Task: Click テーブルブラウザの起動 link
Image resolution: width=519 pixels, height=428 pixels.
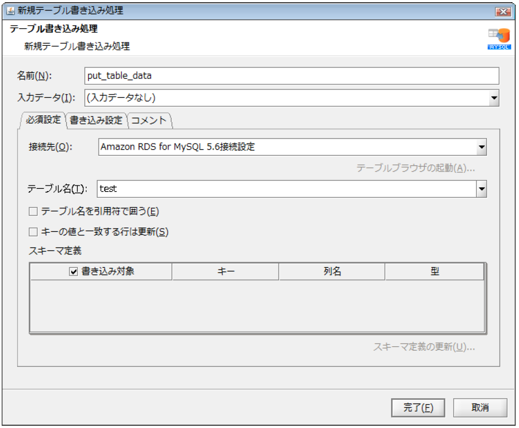Action: [415, 168]
